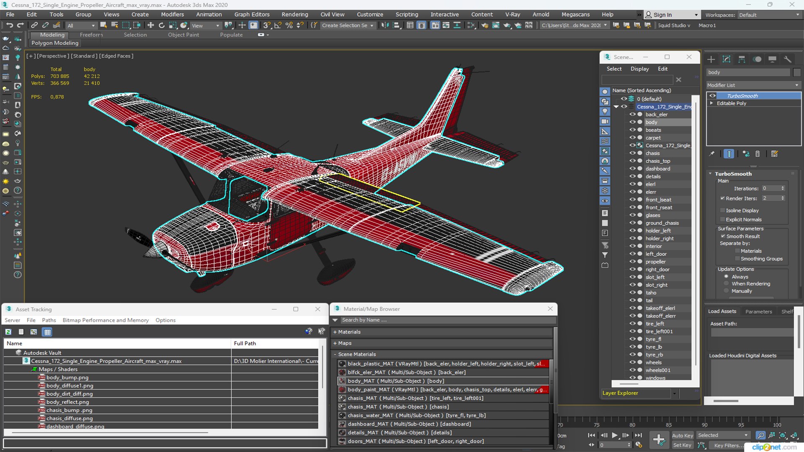Click the Play Animation button
Viewport: 804px width, 452px height.
614,435
